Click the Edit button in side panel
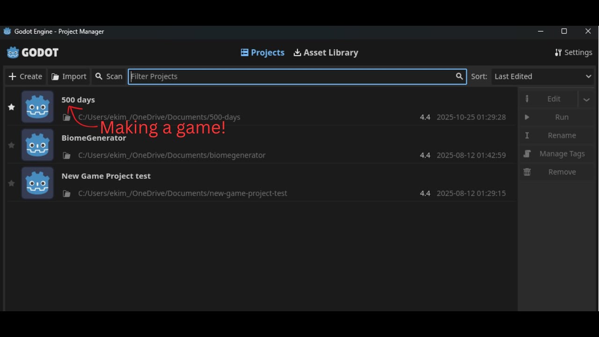The height and width of the screenshot is (337, 599). point(548,99)
